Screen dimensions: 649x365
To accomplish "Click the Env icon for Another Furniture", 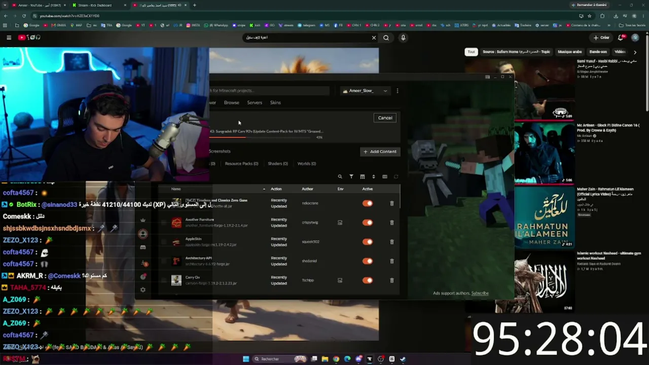I will tap(340, 223).
